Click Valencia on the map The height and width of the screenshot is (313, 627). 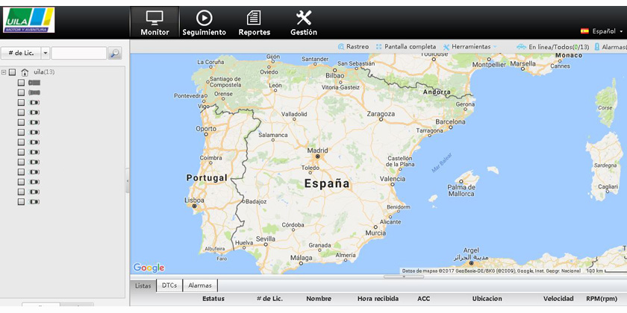point(393,179)
